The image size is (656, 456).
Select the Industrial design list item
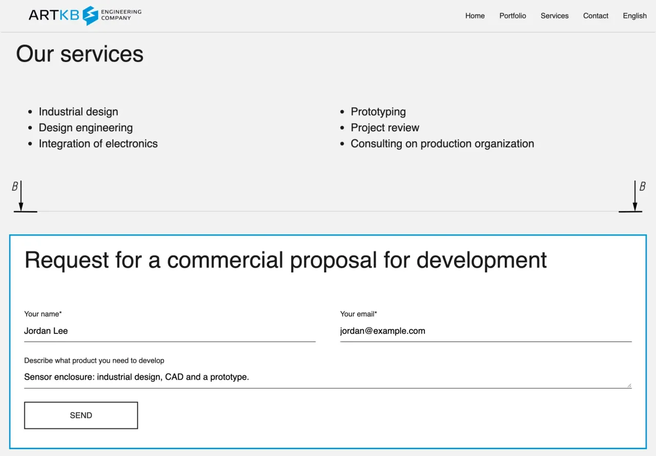tap(78, 112)
